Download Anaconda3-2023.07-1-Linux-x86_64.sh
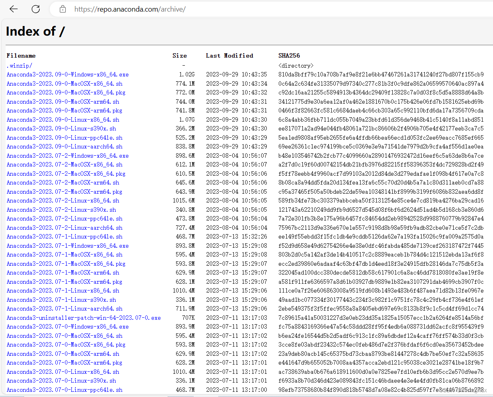 (x=63, y=291)
